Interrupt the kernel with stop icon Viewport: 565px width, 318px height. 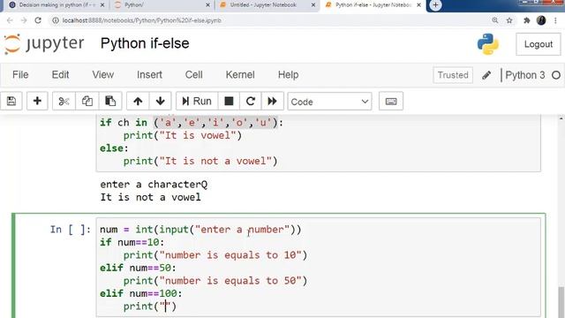tap(229, 102)
